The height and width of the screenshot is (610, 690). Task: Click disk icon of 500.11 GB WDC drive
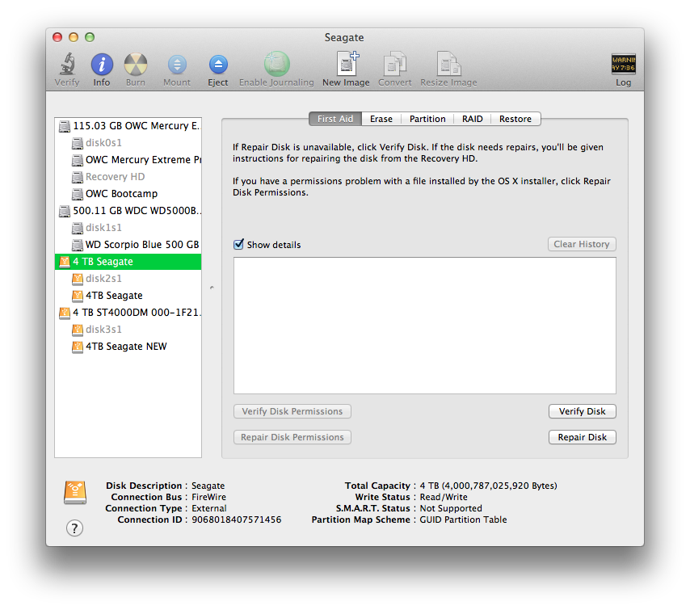tap(65, 211)
